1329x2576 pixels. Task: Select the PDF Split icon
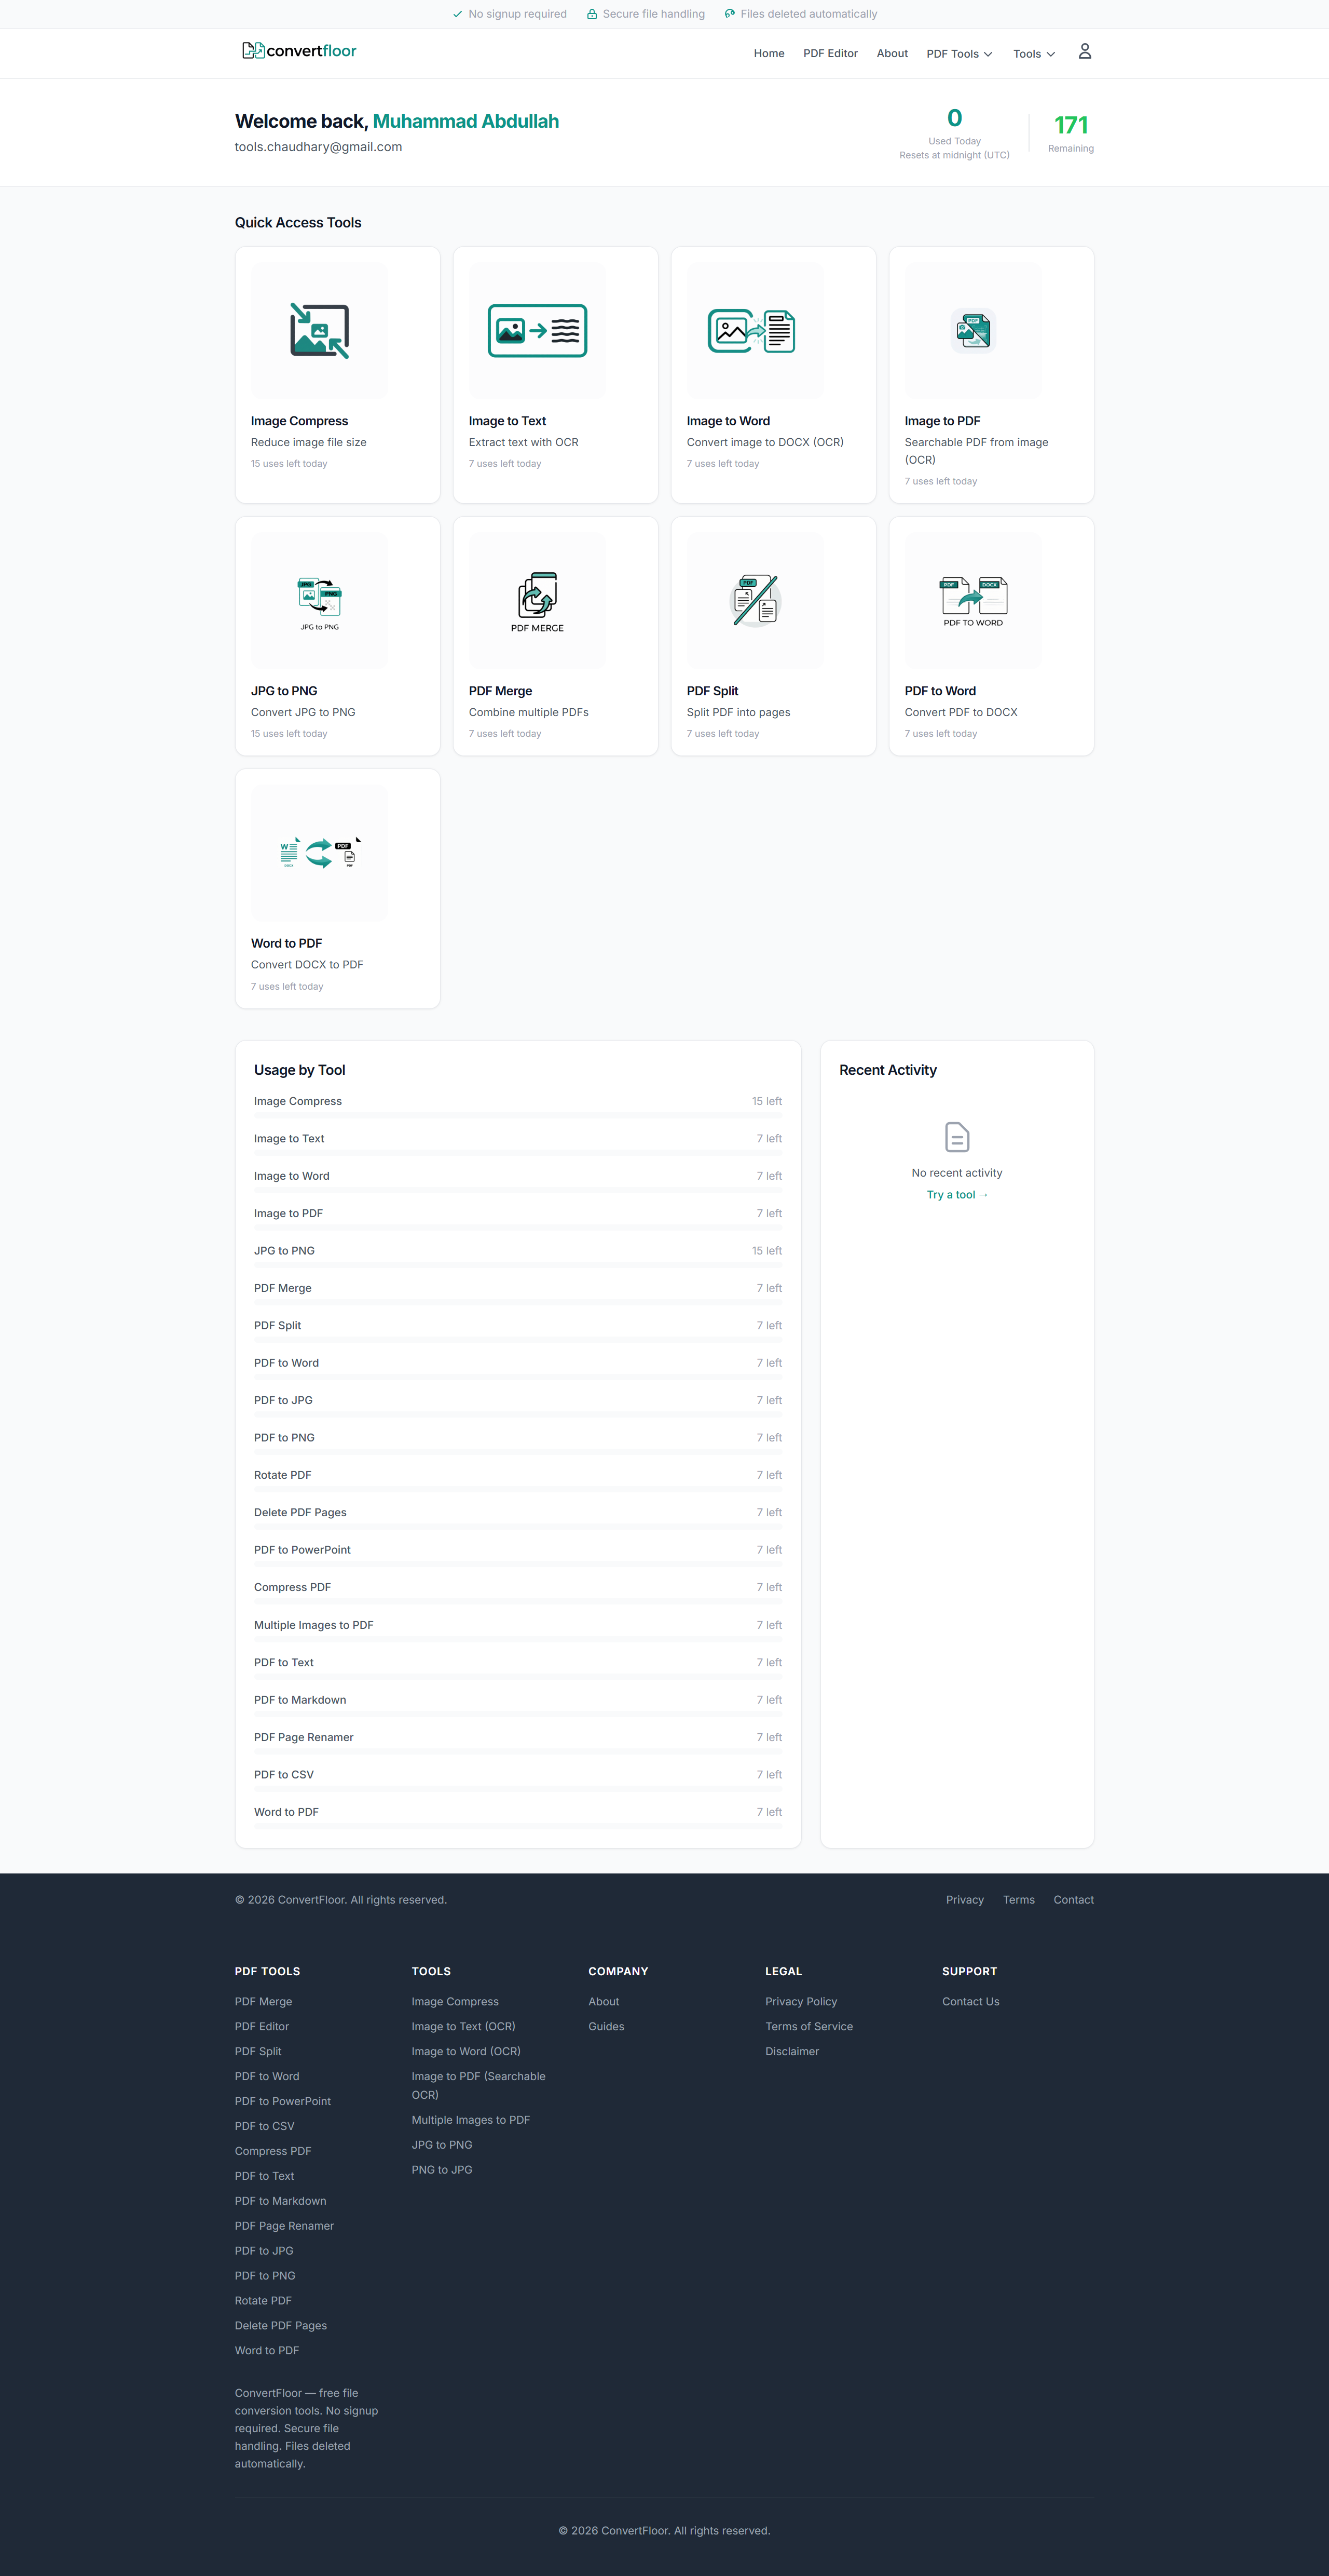pos(755,600)
